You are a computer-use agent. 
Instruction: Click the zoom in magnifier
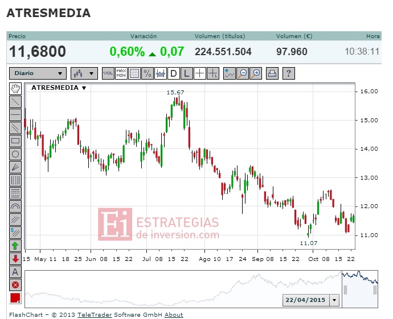tap(256, 73)
